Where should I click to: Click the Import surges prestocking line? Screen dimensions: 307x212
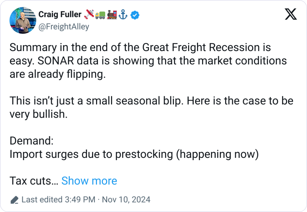(x=134, y=154)
